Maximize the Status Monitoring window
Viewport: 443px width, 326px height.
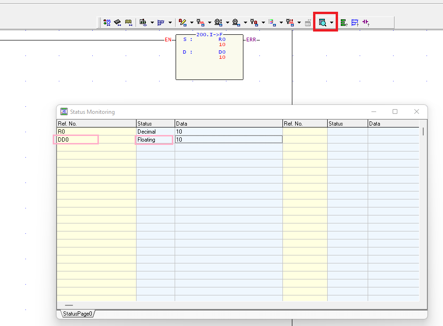tap(395, 112)
